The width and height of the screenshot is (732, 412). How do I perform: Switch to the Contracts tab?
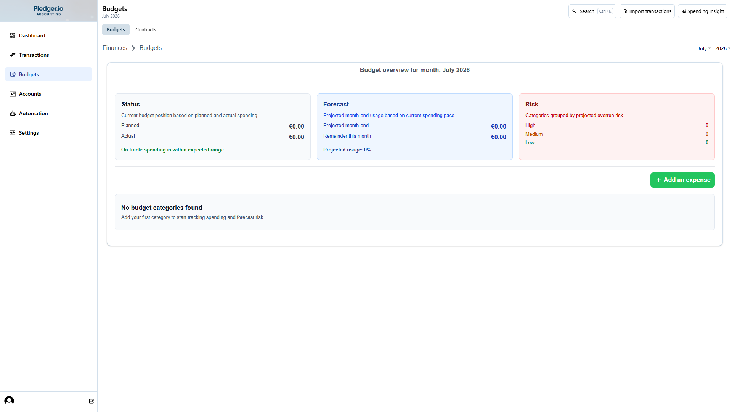point(146,30)
